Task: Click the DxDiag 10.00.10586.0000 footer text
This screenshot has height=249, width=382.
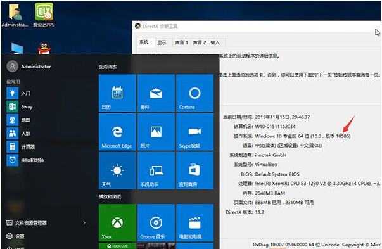Action: tap(317, 245)
